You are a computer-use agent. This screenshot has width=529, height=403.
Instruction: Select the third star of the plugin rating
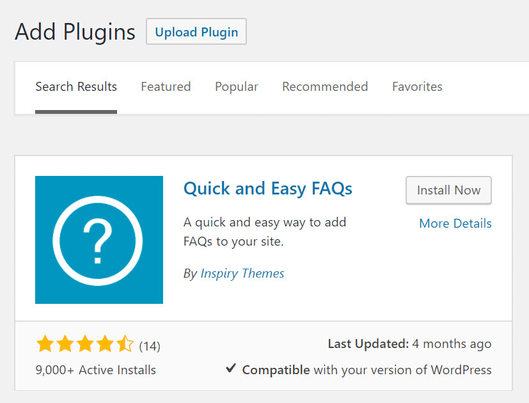coord(85,344)
